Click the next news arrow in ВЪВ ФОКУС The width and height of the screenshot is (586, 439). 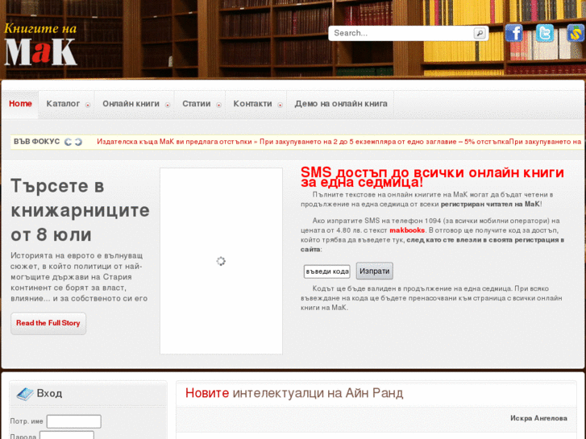pos(78,142)
